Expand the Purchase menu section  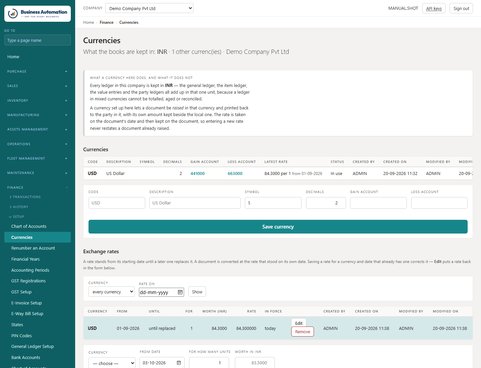tap(37, 72)
